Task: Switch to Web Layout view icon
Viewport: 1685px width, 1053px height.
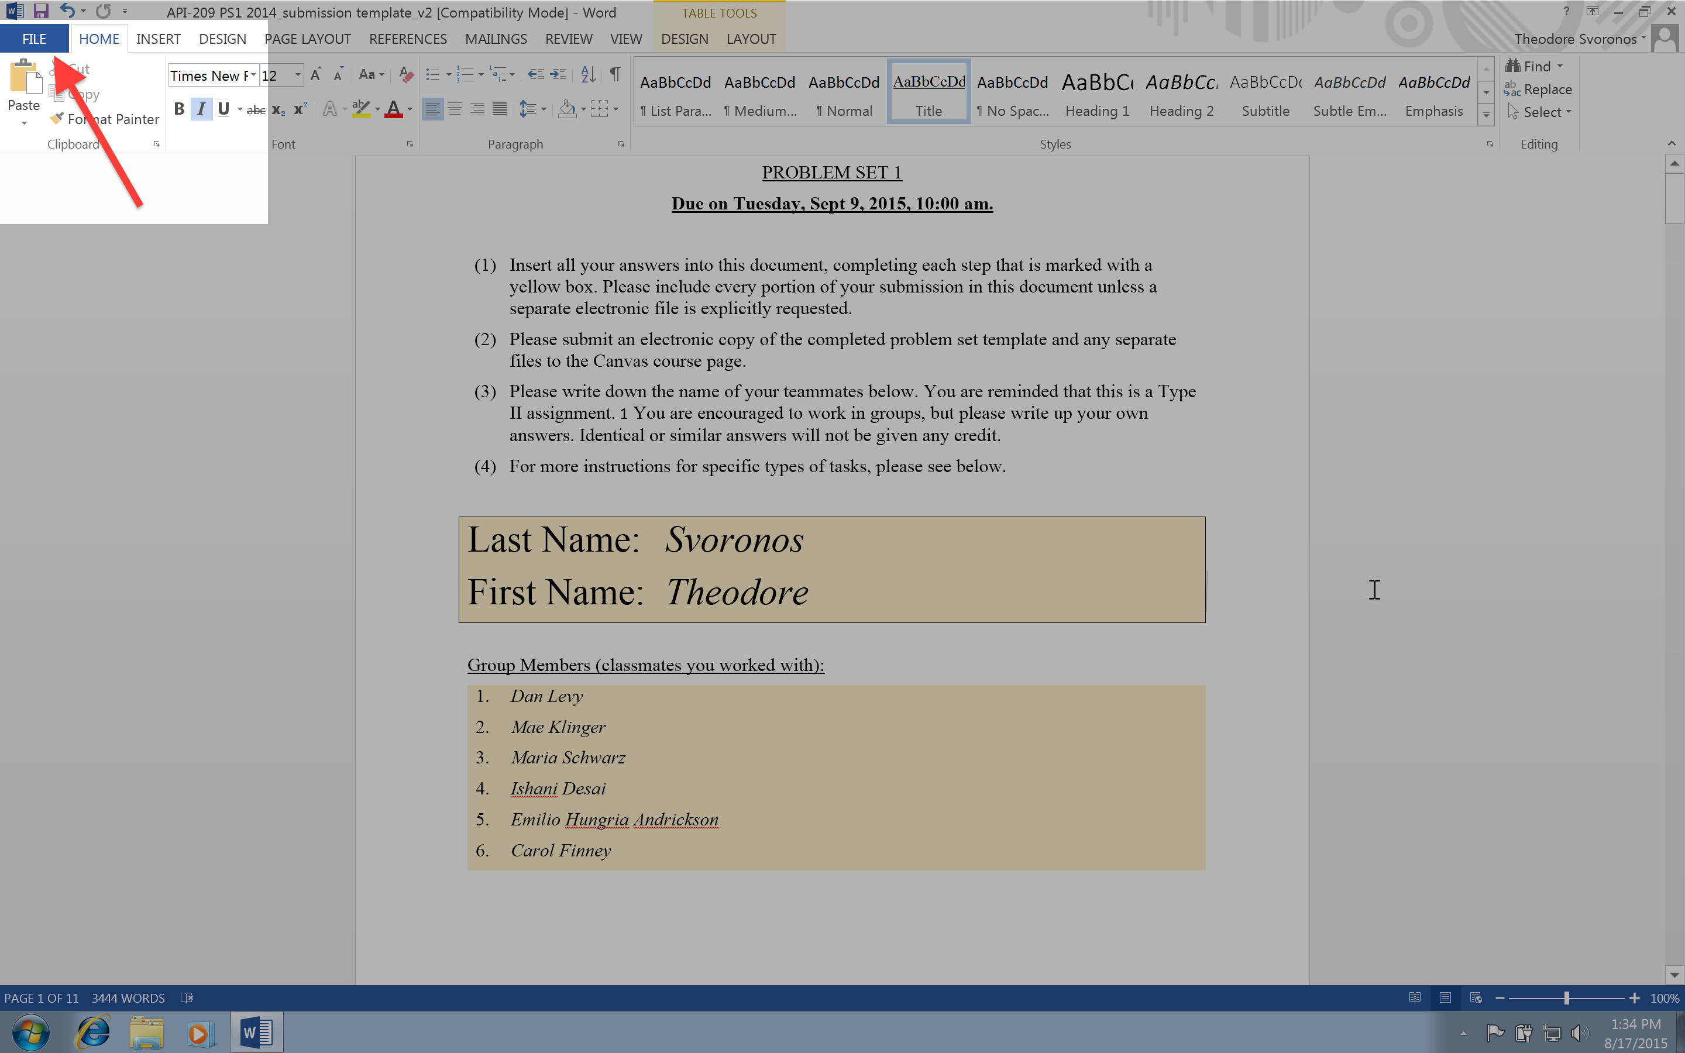Action: [x=1476, y=997]
